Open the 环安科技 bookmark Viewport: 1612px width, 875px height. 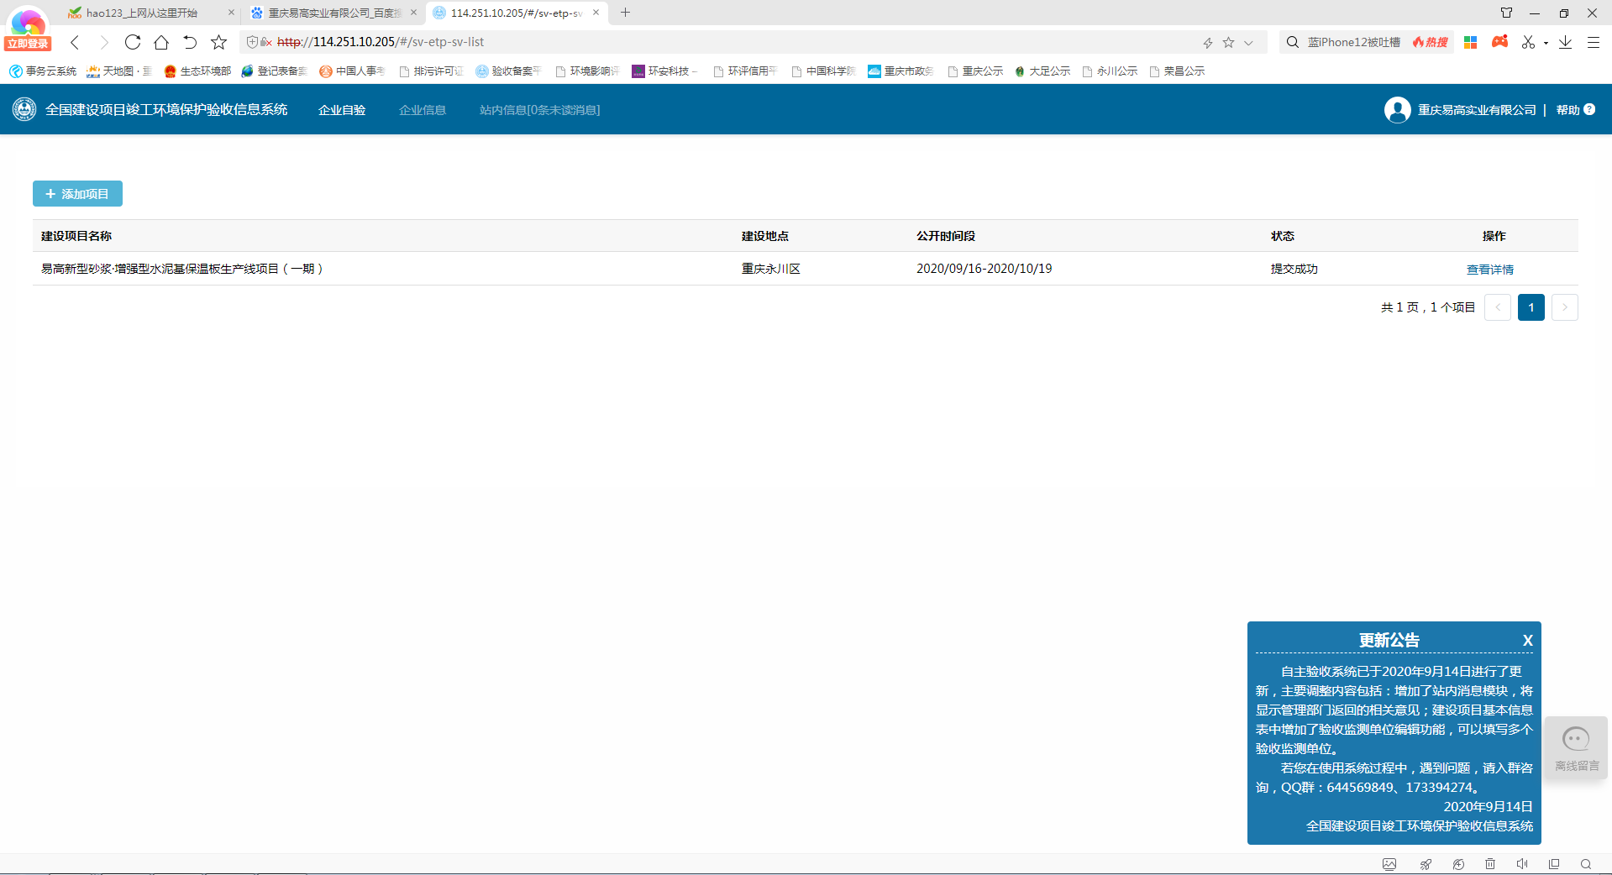coord(664,71)
